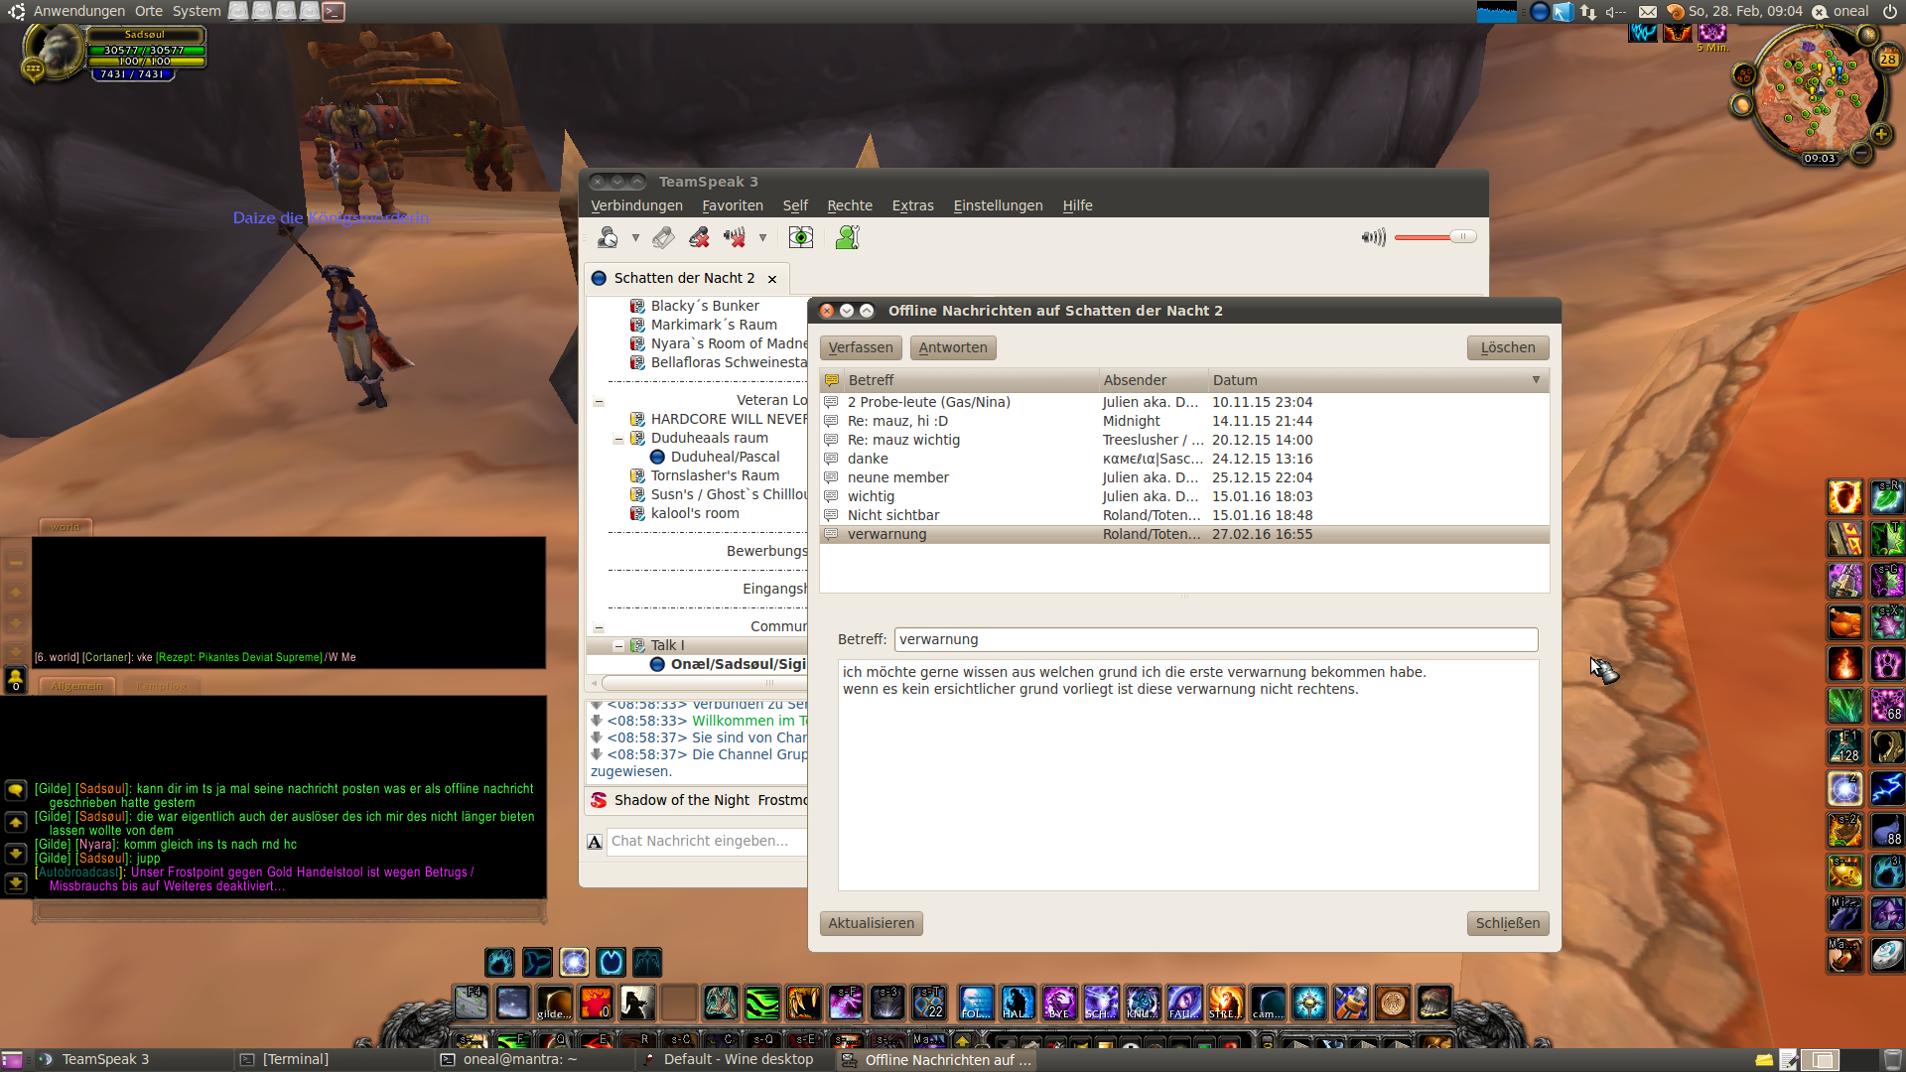Collapse the Talk I channel
This screenshot has width=1906, height=1072.
click(x=618, y=646)
